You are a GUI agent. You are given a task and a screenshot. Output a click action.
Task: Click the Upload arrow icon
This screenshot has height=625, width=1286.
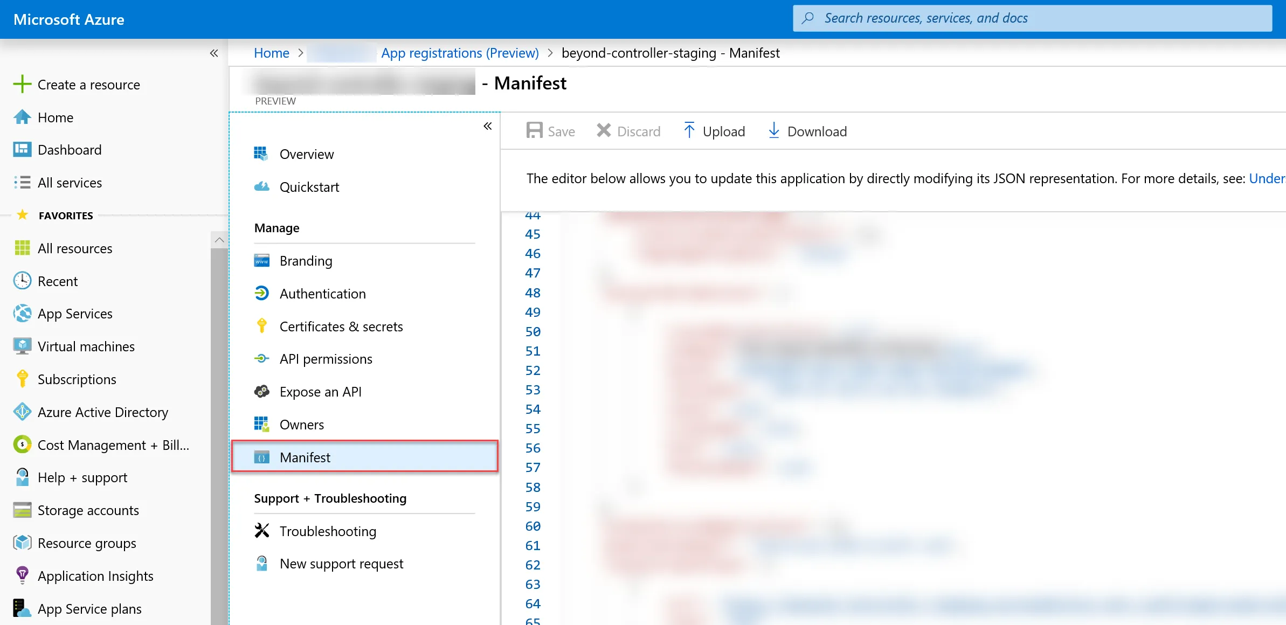point(689,131)
